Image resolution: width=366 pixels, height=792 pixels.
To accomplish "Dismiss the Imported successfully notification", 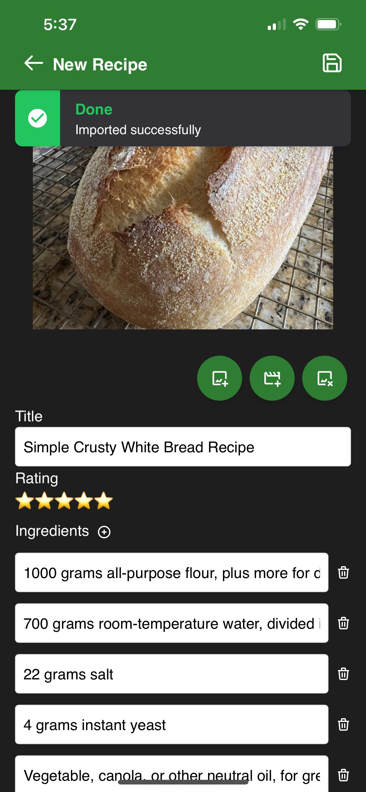I will pos(205,119).
